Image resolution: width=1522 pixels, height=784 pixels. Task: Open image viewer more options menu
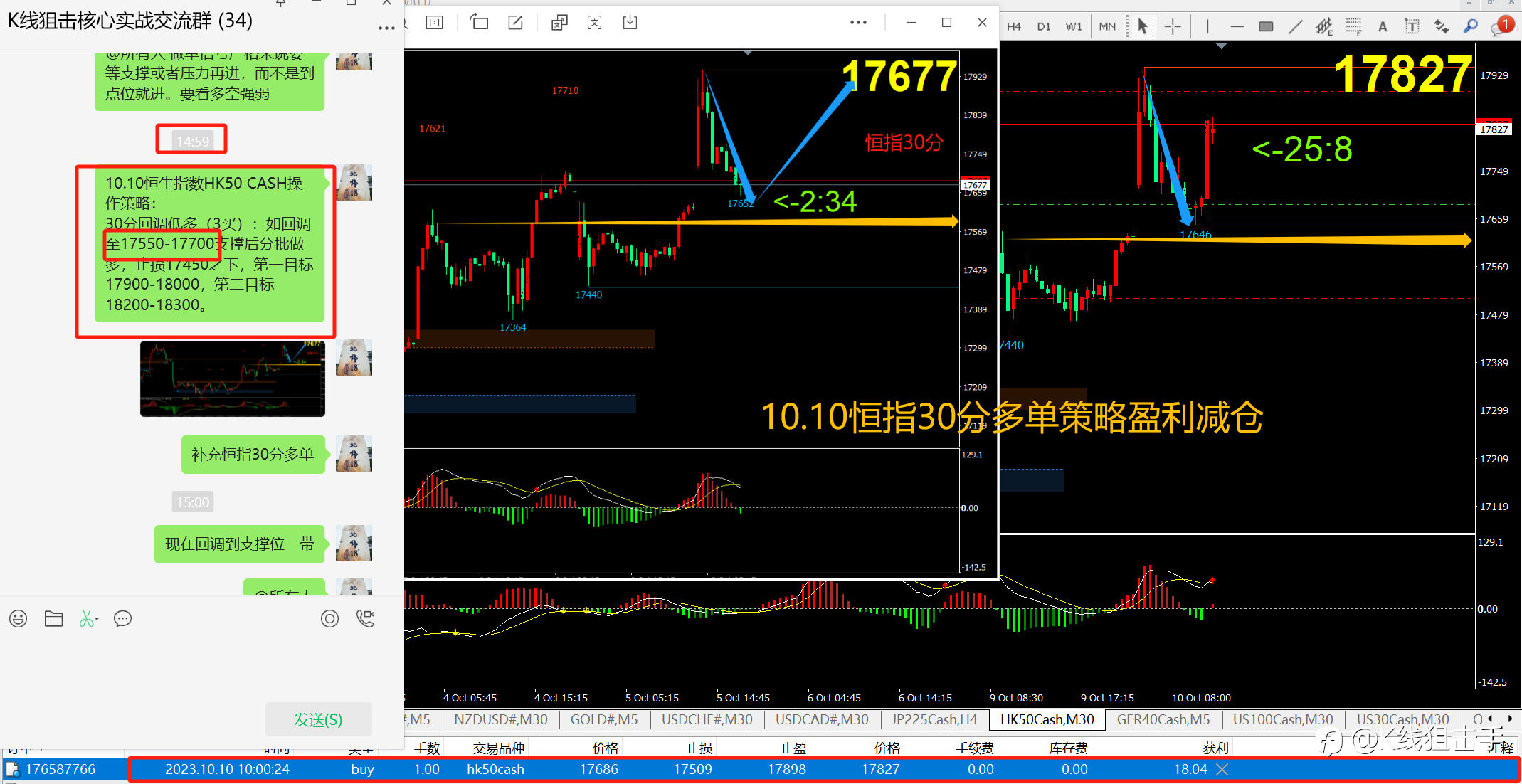[858, 23]
